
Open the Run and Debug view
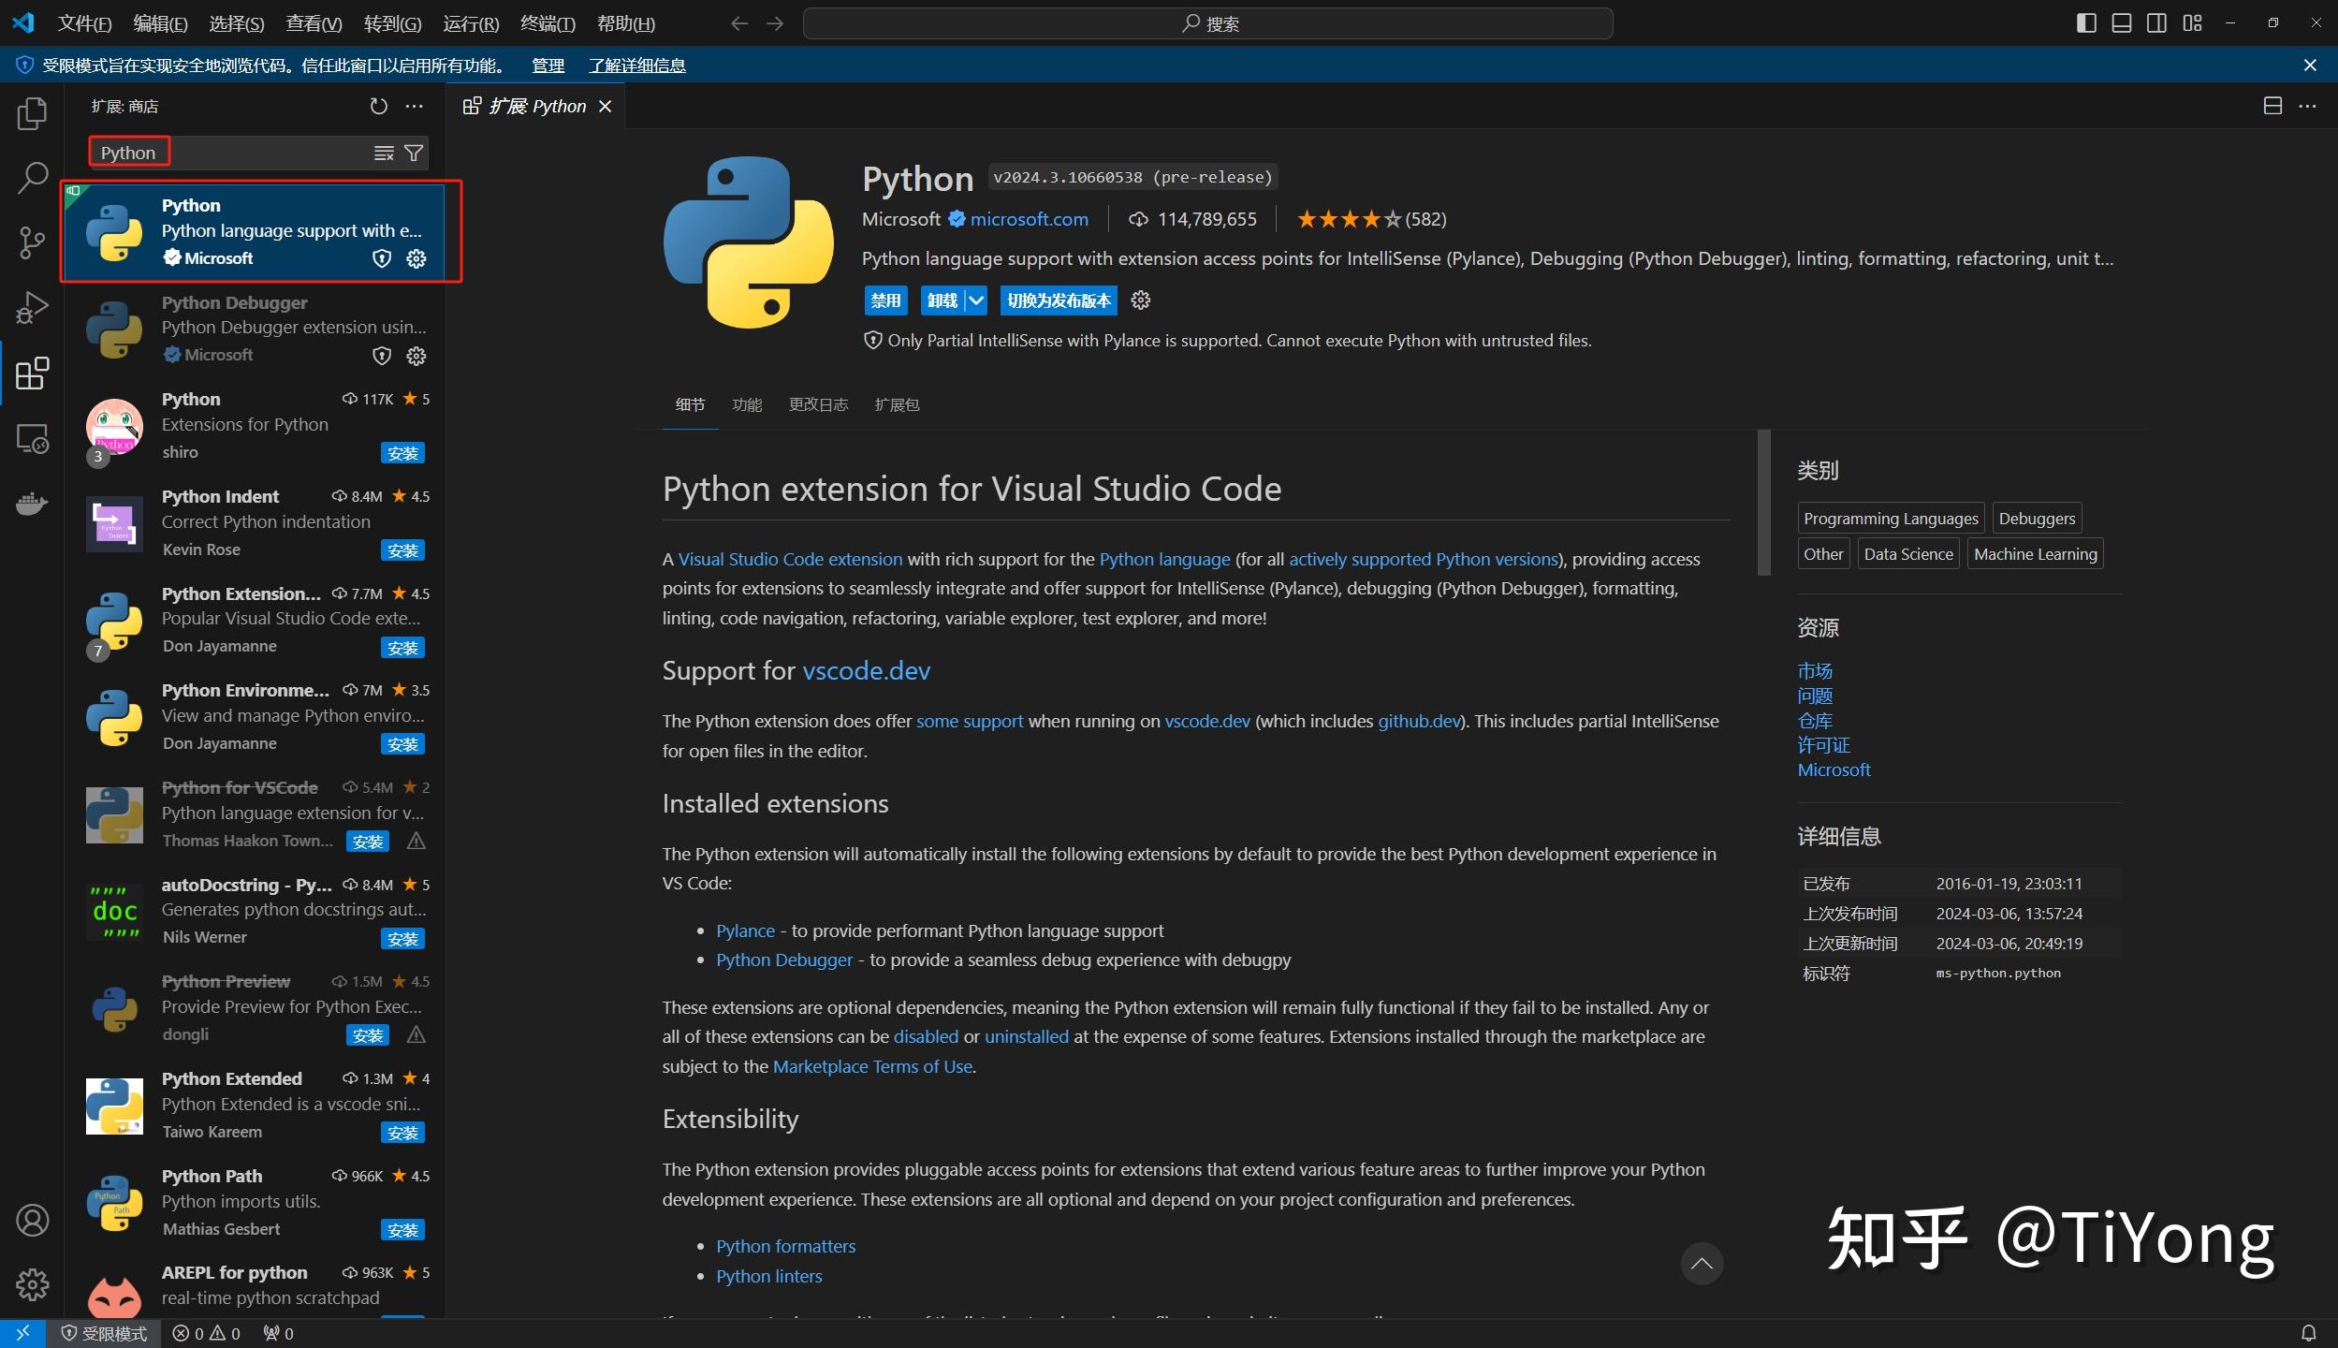pyautogui.click(x=34, y=307)
